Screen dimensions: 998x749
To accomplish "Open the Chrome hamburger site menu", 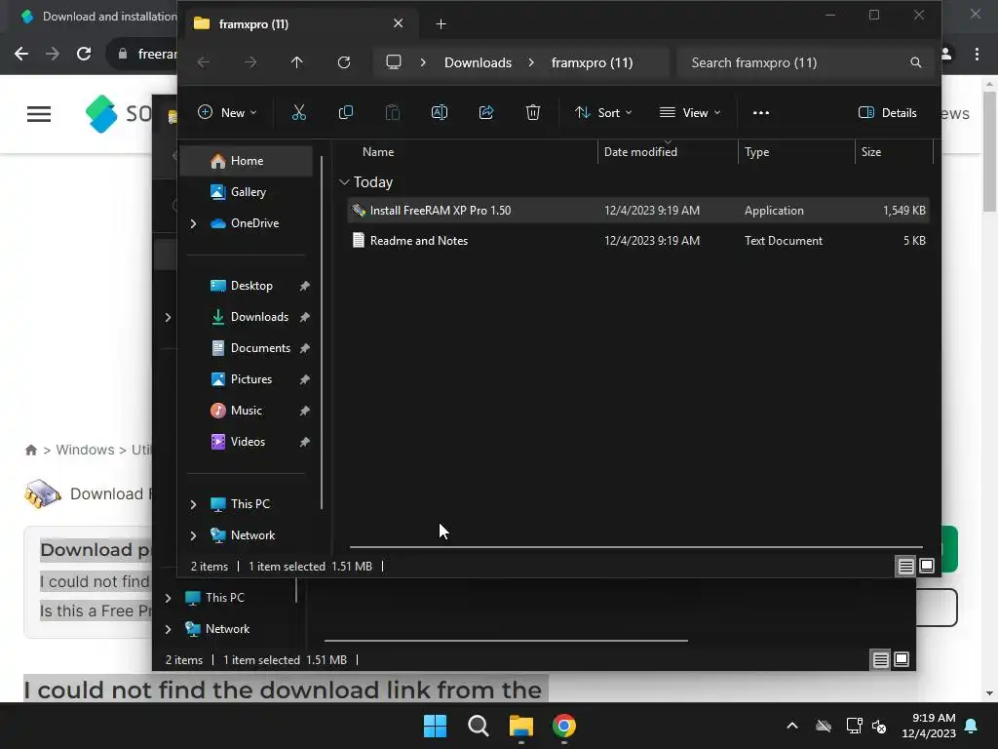I will (x=39, y=114).
